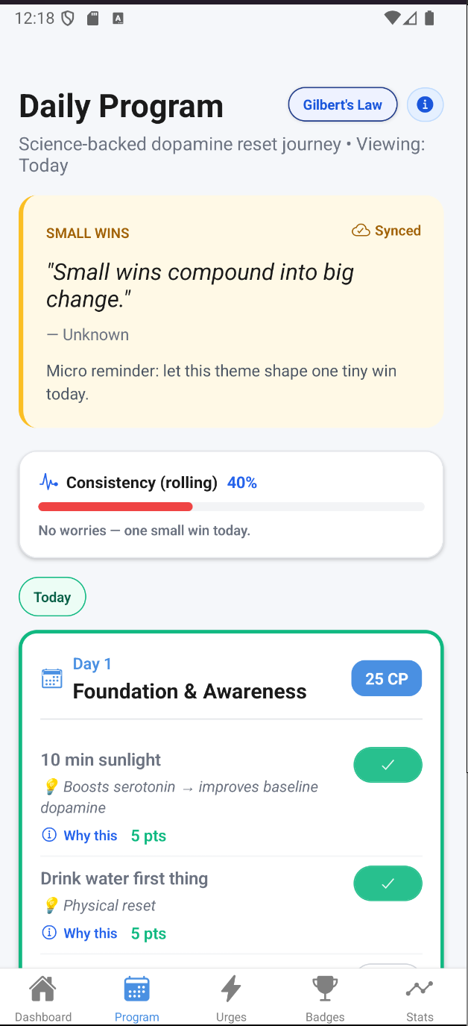Switch to the Program tab

tap(137, 997)
